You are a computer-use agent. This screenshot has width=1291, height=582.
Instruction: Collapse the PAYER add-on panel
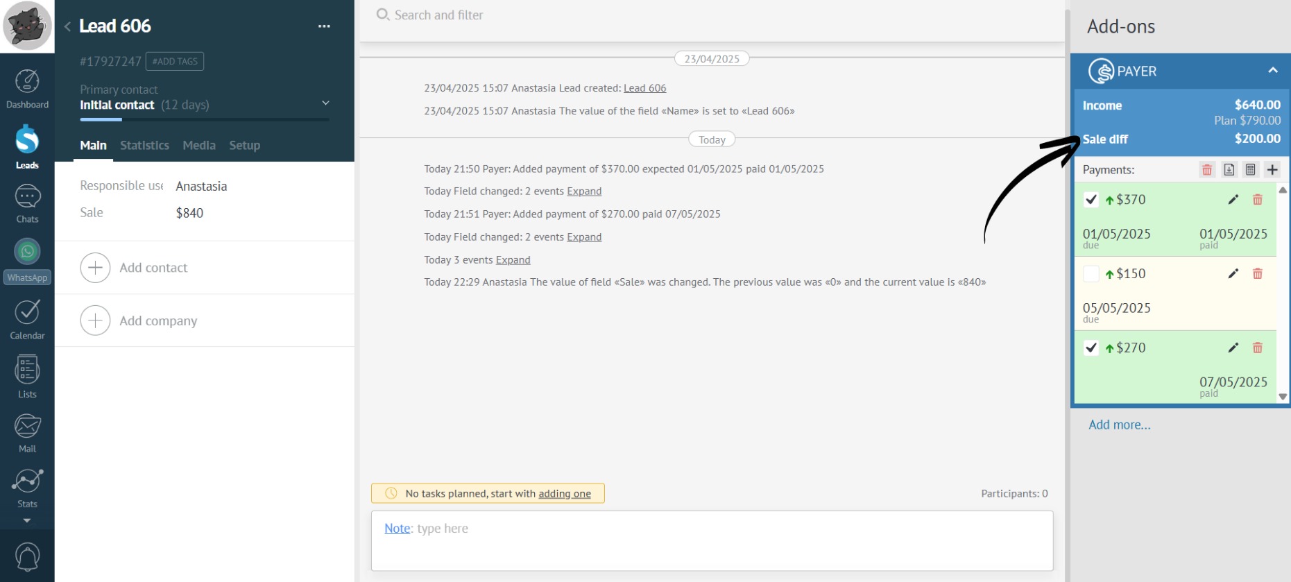[x=1272, y=71]
